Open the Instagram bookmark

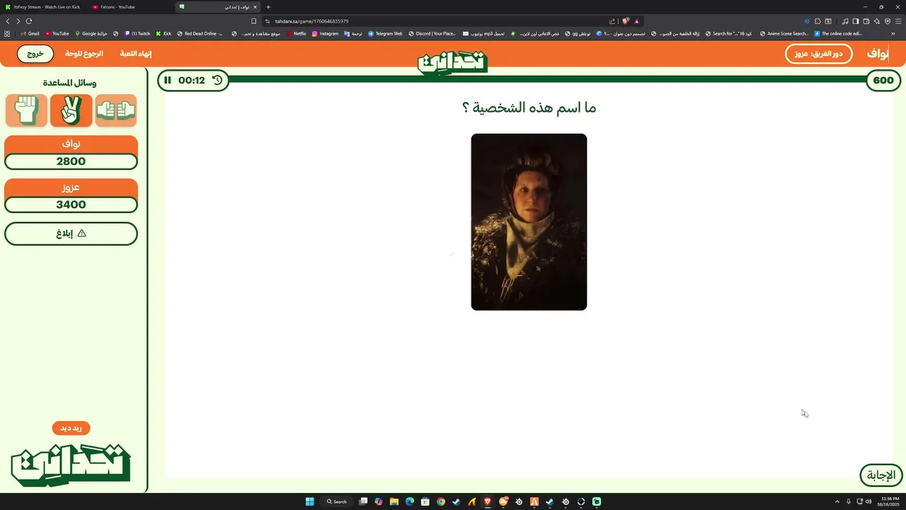[325, 33]
